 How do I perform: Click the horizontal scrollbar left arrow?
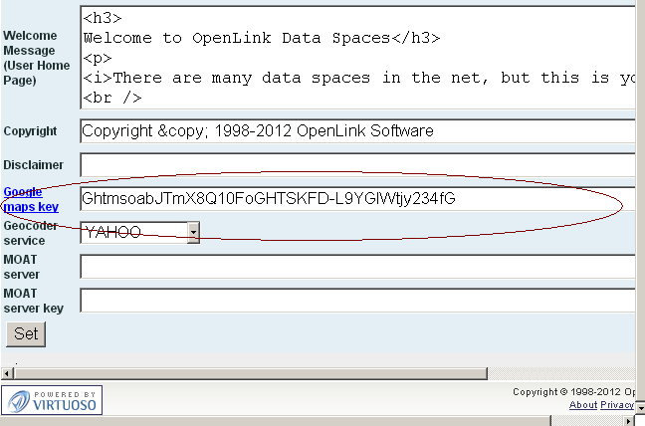(7, 374)
